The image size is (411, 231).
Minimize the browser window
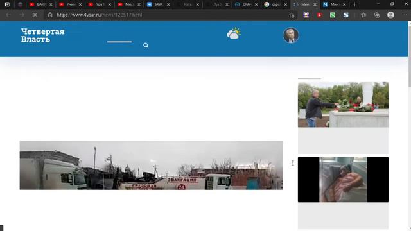(x=378, y=4)
